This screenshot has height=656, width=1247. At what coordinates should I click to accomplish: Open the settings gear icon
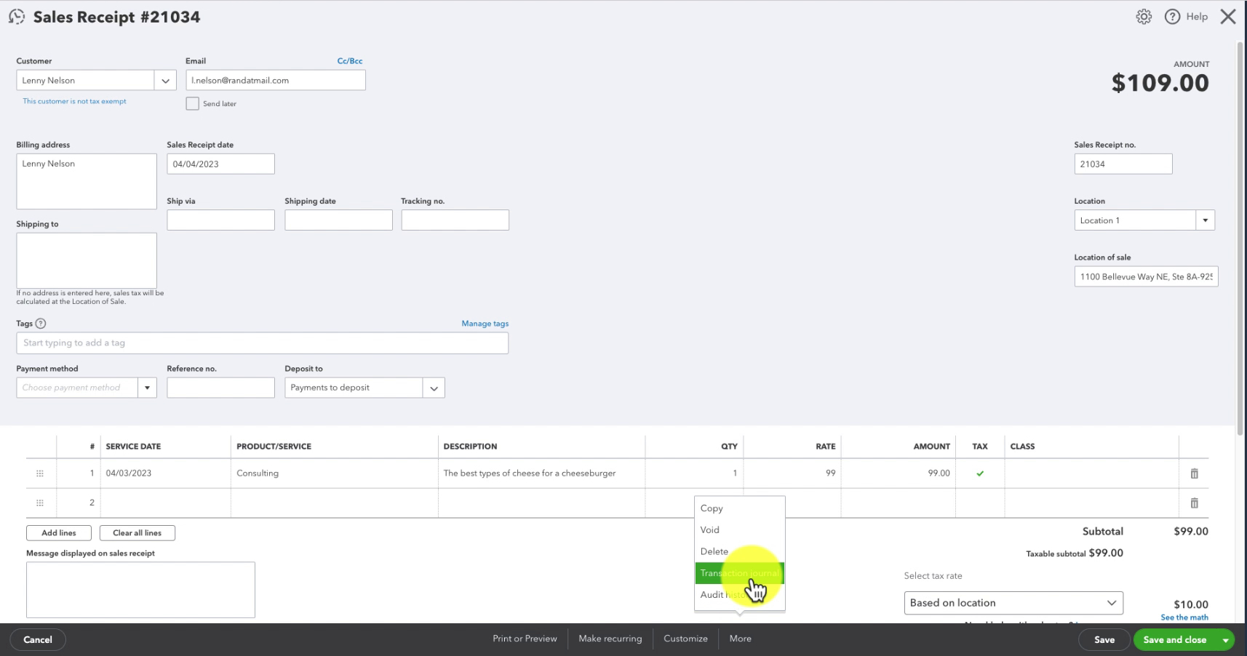click(1144, 17)
